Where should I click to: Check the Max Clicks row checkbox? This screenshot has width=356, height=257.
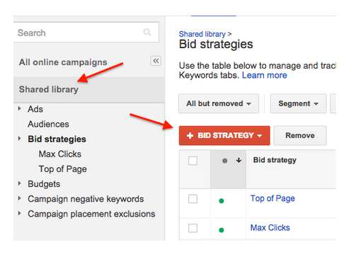193,228
